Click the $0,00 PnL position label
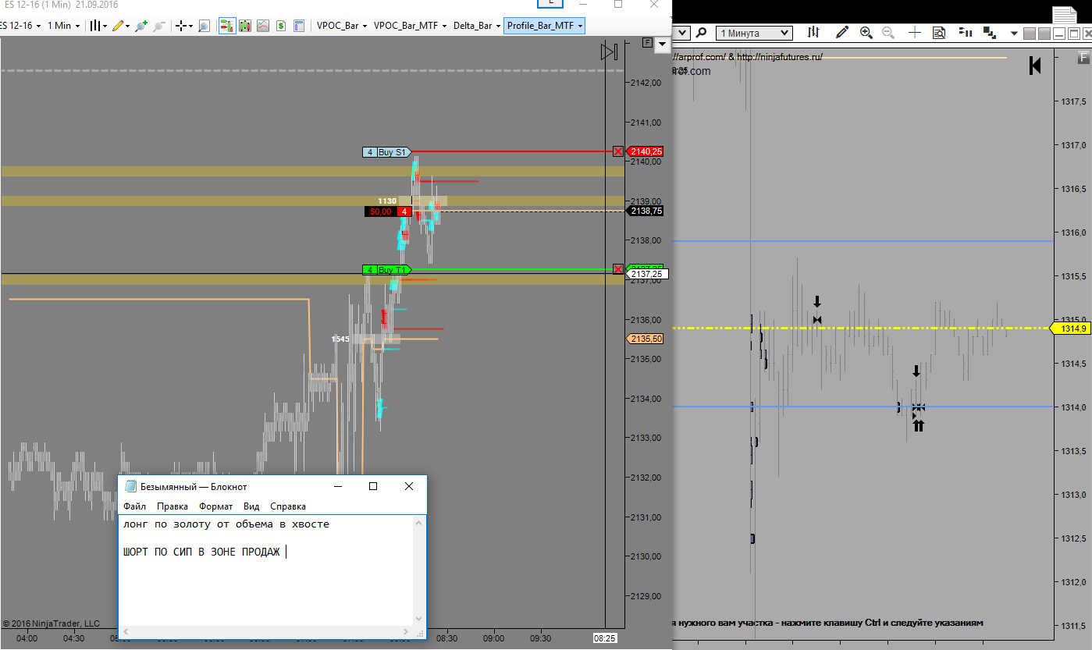The height and width of the screenshot is (650, 1092). click(x=380, y=211)
